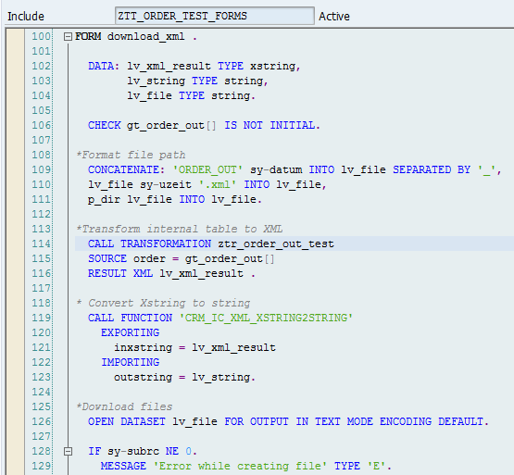
Task: Click MESSAGE keyword on line 129
Action: click(x=123, y=466)
